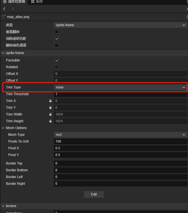The width and height of the screenshot is (188, 213).
Task: Click the Border Right input field
Action: [121, 184]
